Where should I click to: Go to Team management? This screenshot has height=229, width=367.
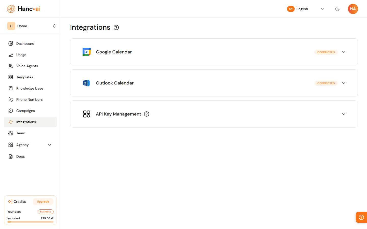[21, 133]
